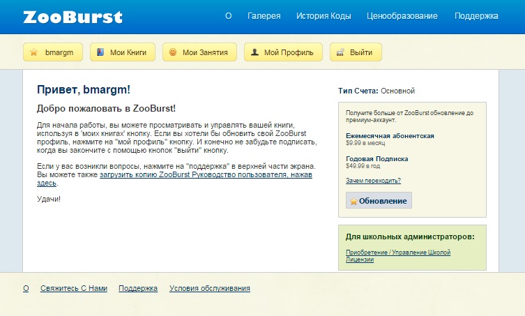Open the Ценообразование page
This screenshot has height=316, width=525.
point(402,16)
